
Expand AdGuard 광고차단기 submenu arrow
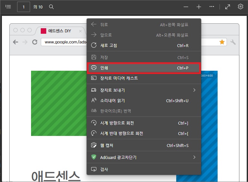click(x=194, y=157)
